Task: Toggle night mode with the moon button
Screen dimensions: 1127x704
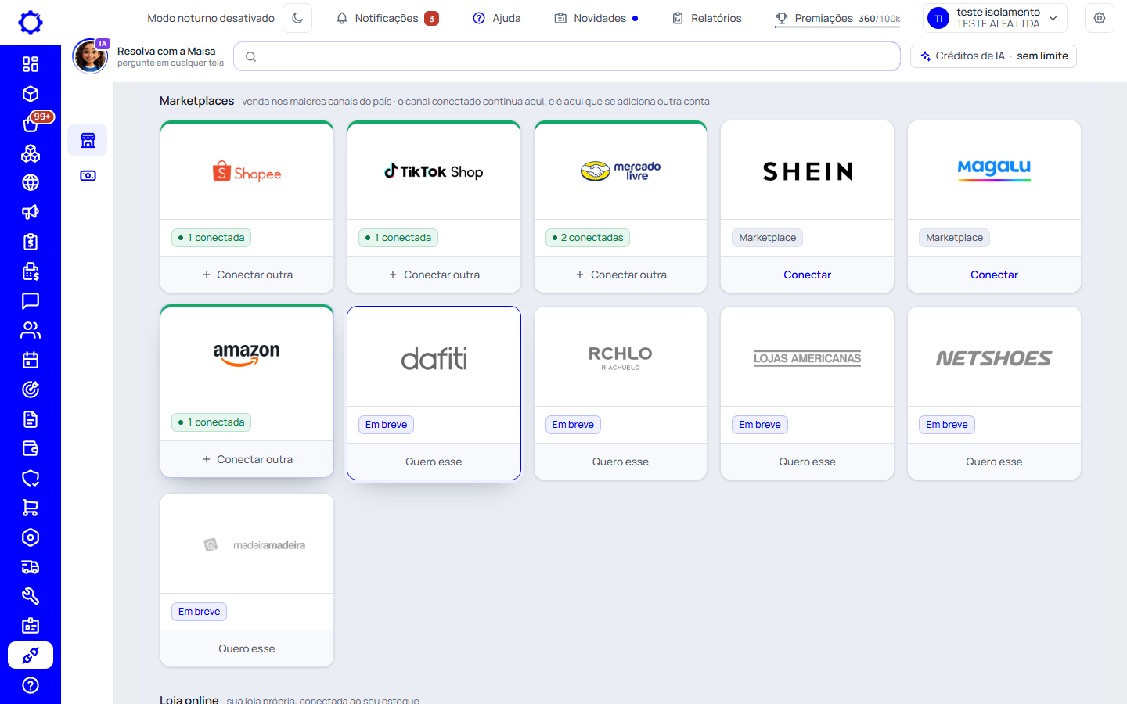Action: [297, 18]
